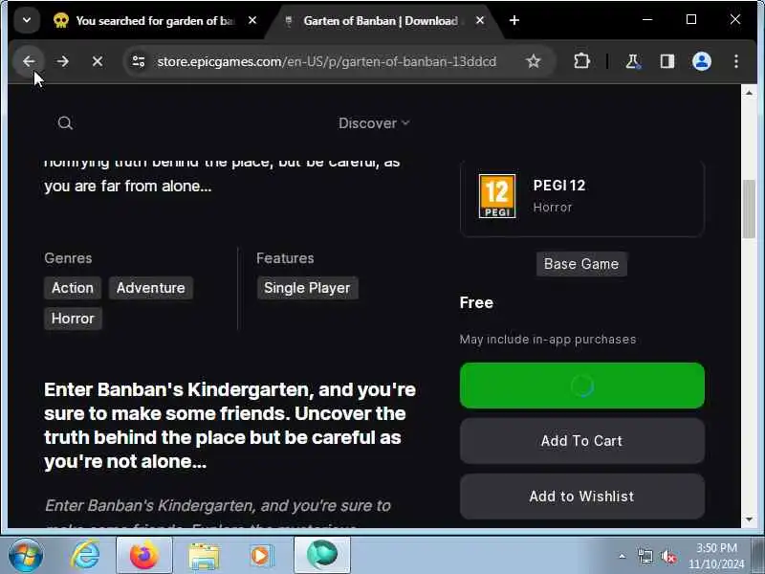
Task: Open a new browser tab
Action: (514, 20)
